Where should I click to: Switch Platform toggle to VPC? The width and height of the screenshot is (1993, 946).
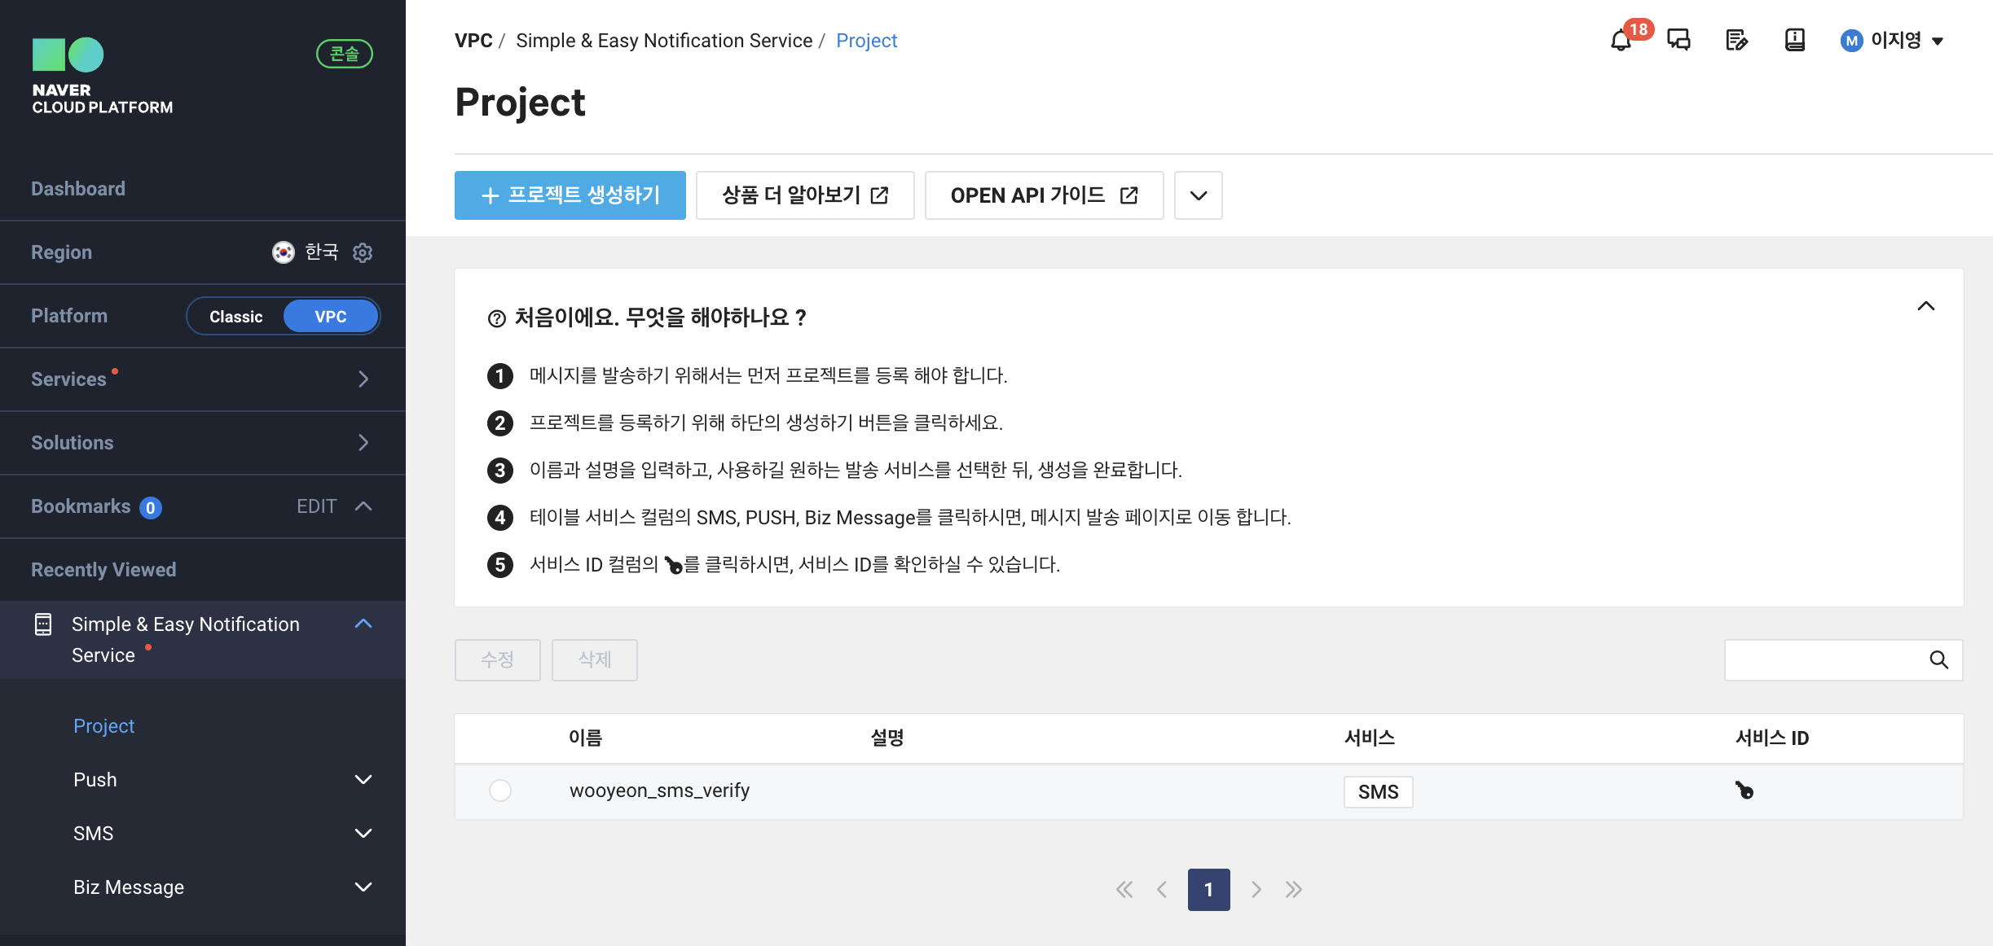pyautogui.click(x=330, y=317)
